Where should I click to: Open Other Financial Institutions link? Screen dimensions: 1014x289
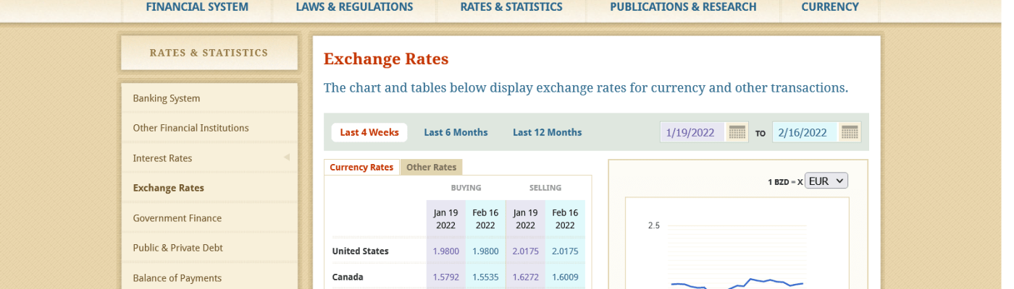190,128
